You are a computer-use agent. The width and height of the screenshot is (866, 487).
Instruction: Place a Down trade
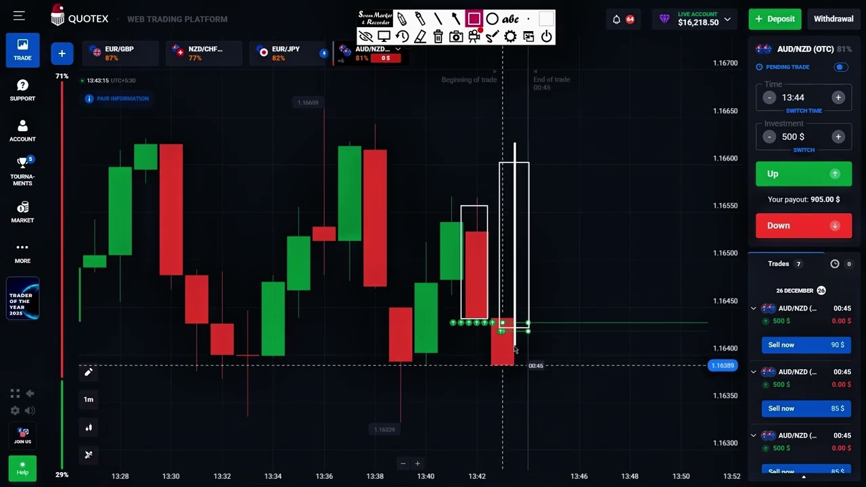point(804,226)
